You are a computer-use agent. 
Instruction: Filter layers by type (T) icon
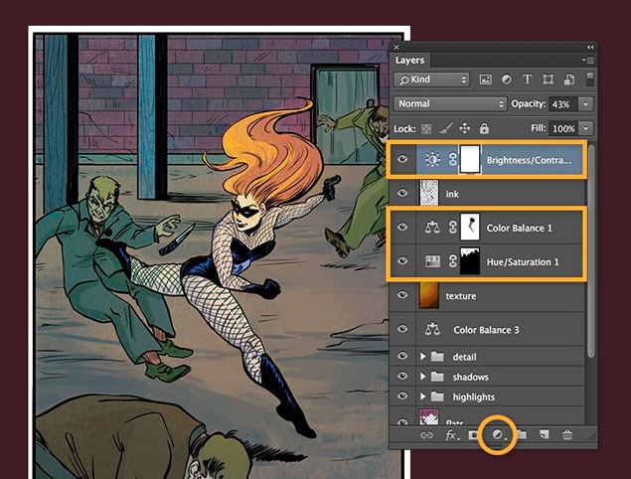click(x=528, y=80)
